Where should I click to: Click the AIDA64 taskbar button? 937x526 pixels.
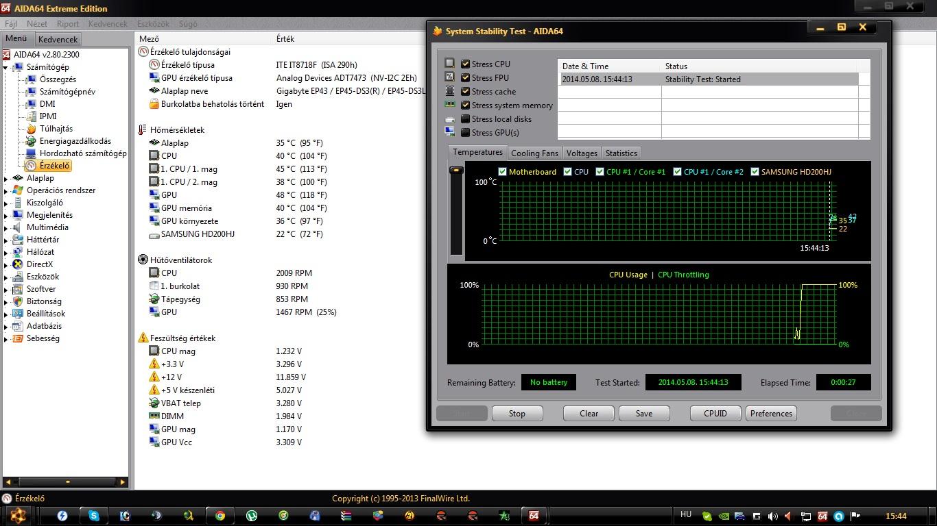(x=534, y=516)
